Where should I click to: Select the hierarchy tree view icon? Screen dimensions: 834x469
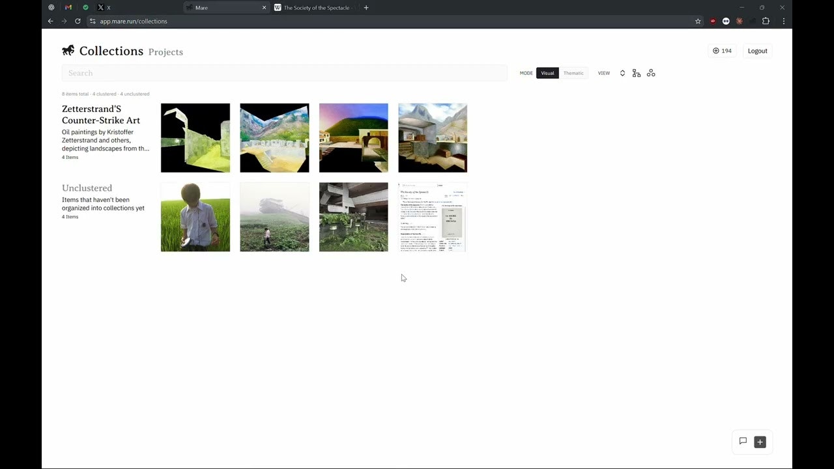tap(637, 73)
